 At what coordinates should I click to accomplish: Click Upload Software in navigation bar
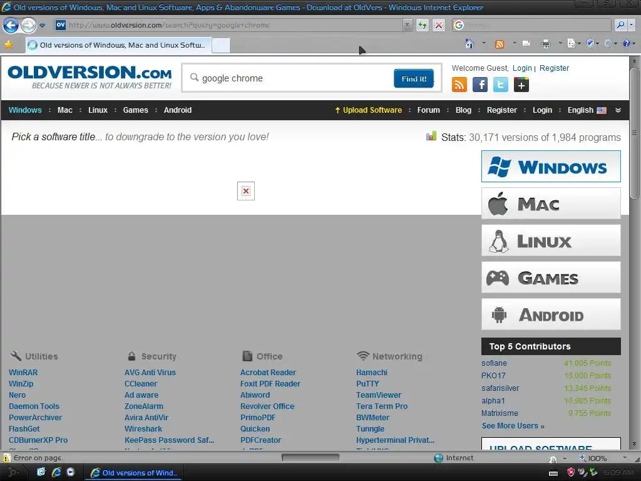tap(368, 110)
